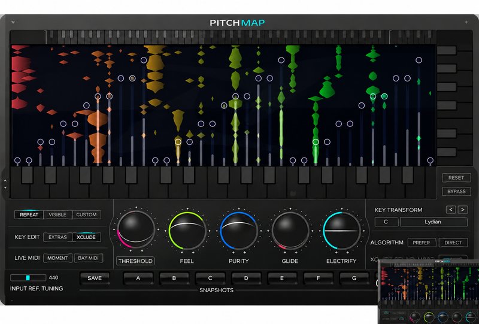Click the GLIDE text label
479x324 pixels.
click(290, 261)
